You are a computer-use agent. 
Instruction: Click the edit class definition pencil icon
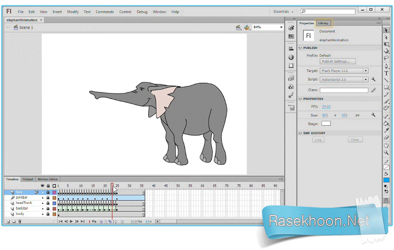[x=373, y=90]
